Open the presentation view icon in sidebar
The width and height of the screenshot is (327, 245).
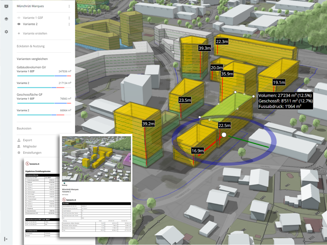[6, 6]
